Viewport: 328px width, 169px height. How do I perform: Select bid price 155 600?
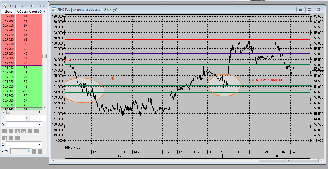[8, 91]
